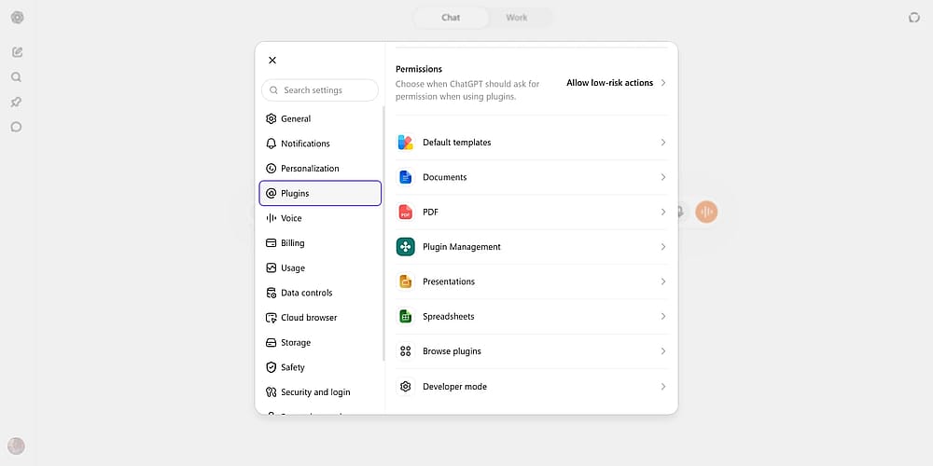Click the Default templates label
The height and width of the screenshot is (466, 933).
click(x=457, y=143)
